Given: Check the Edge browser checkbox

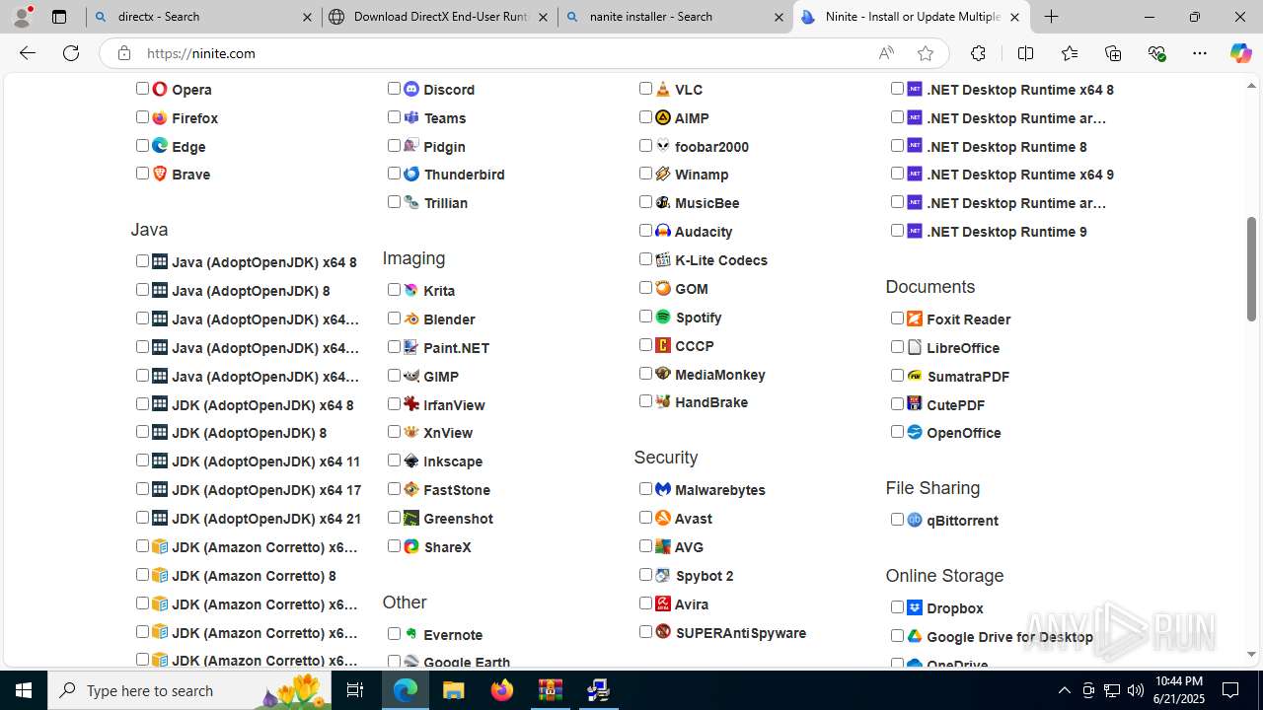Looking at the screenshot, I should tap(142, 145).
